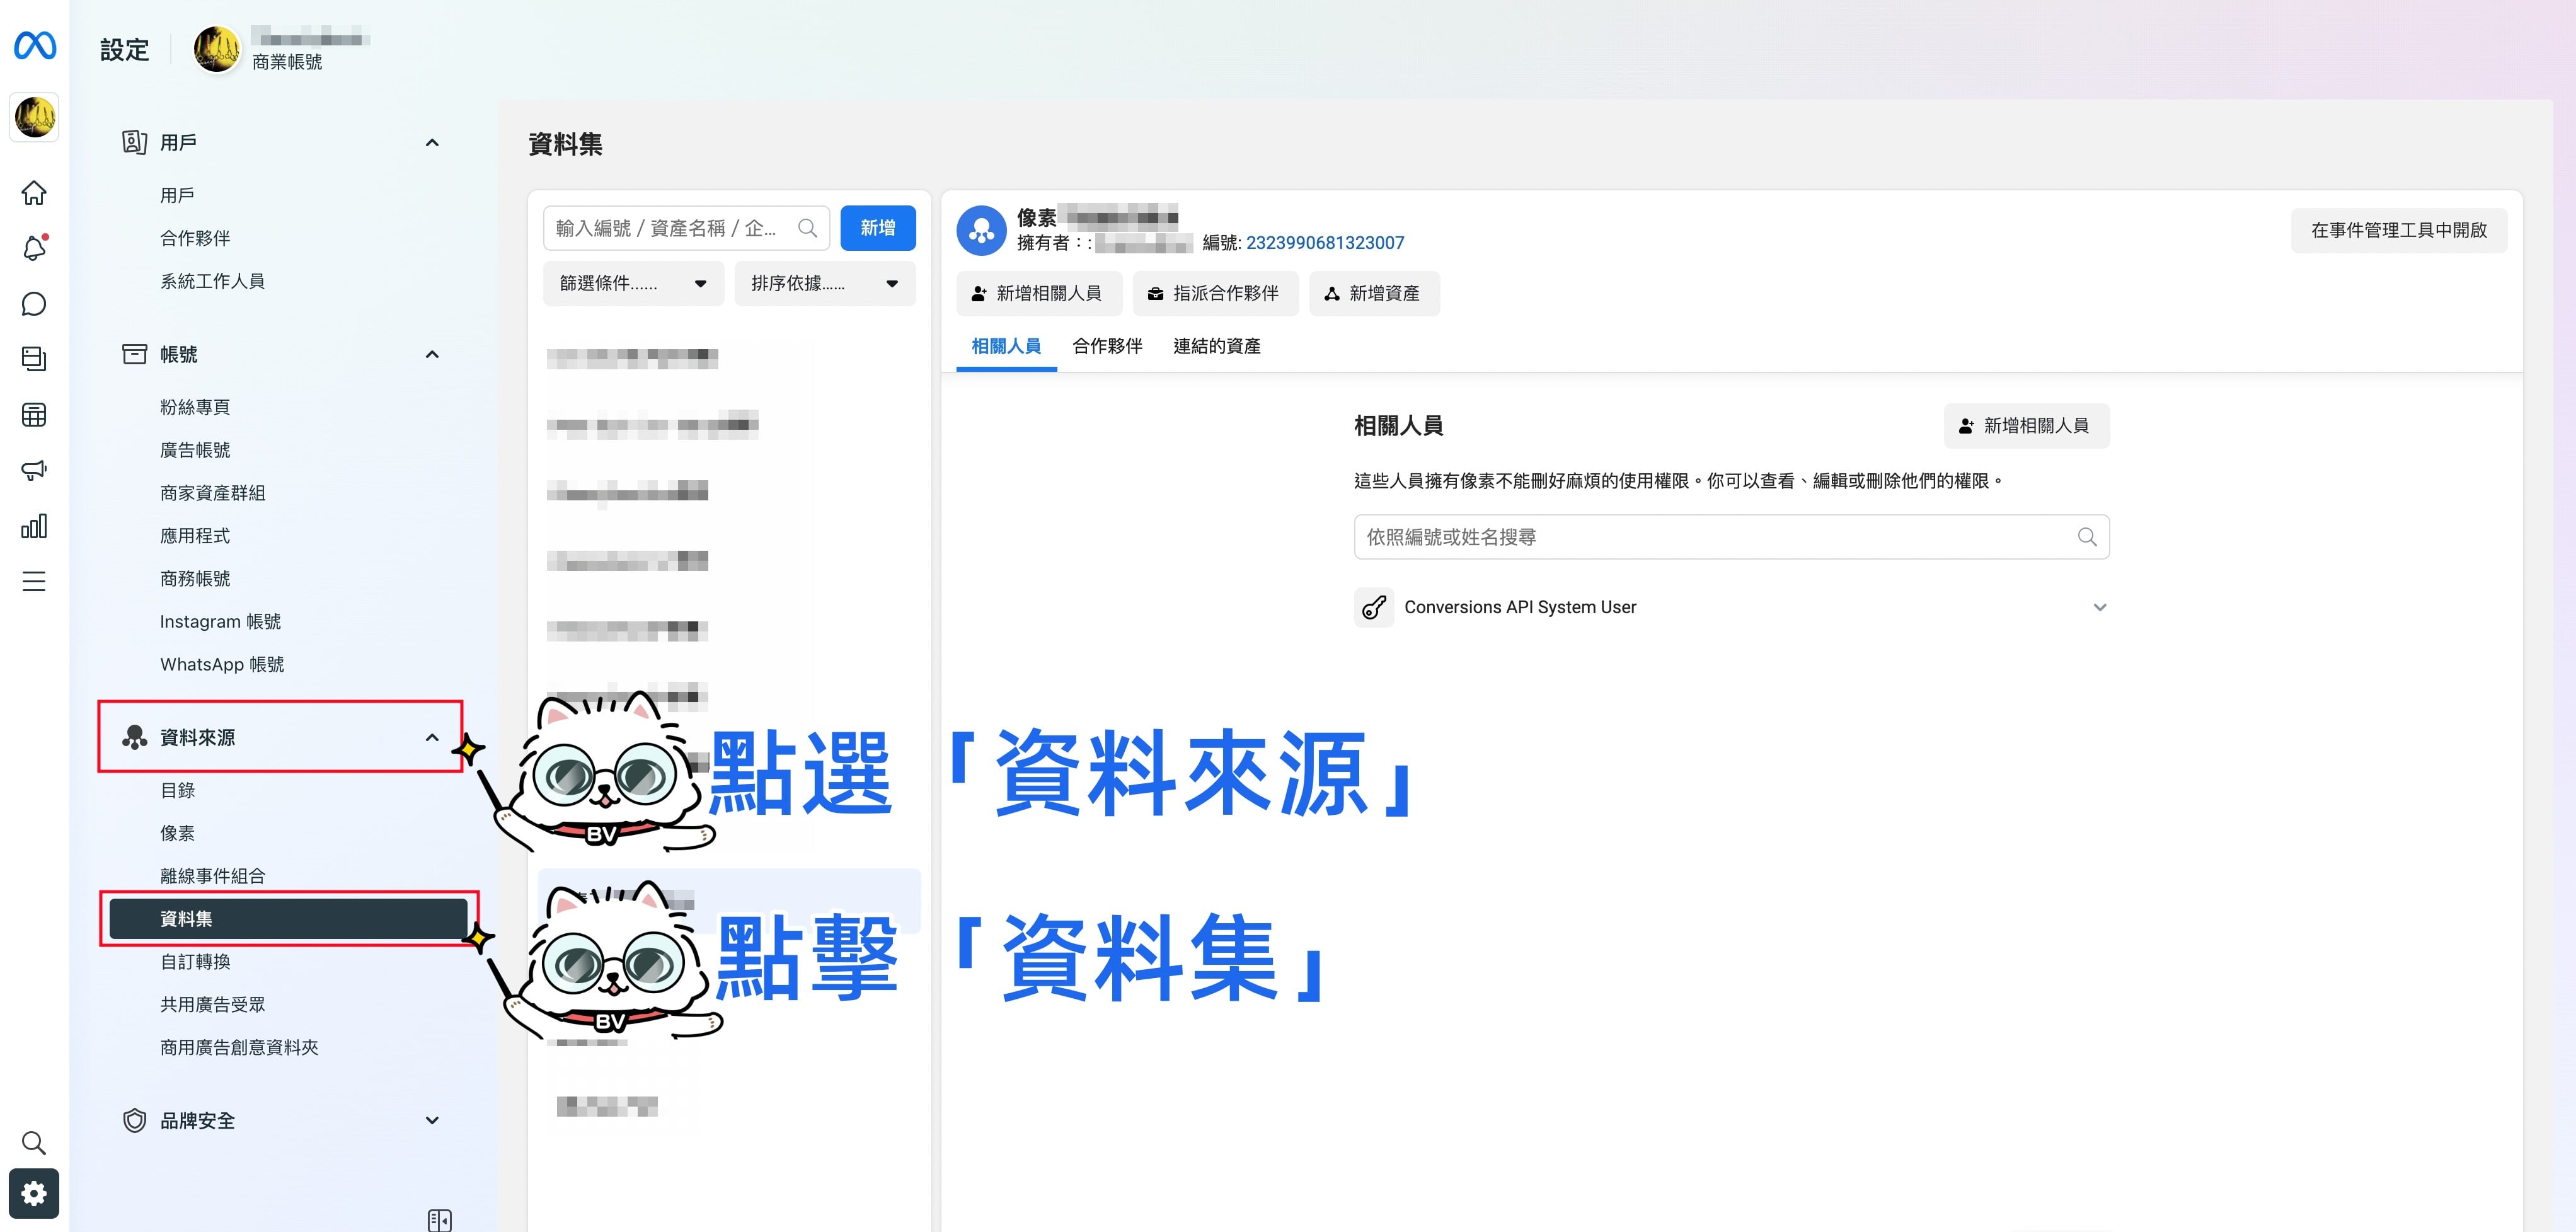Select 像素 in the sidebar

point(177,833)
